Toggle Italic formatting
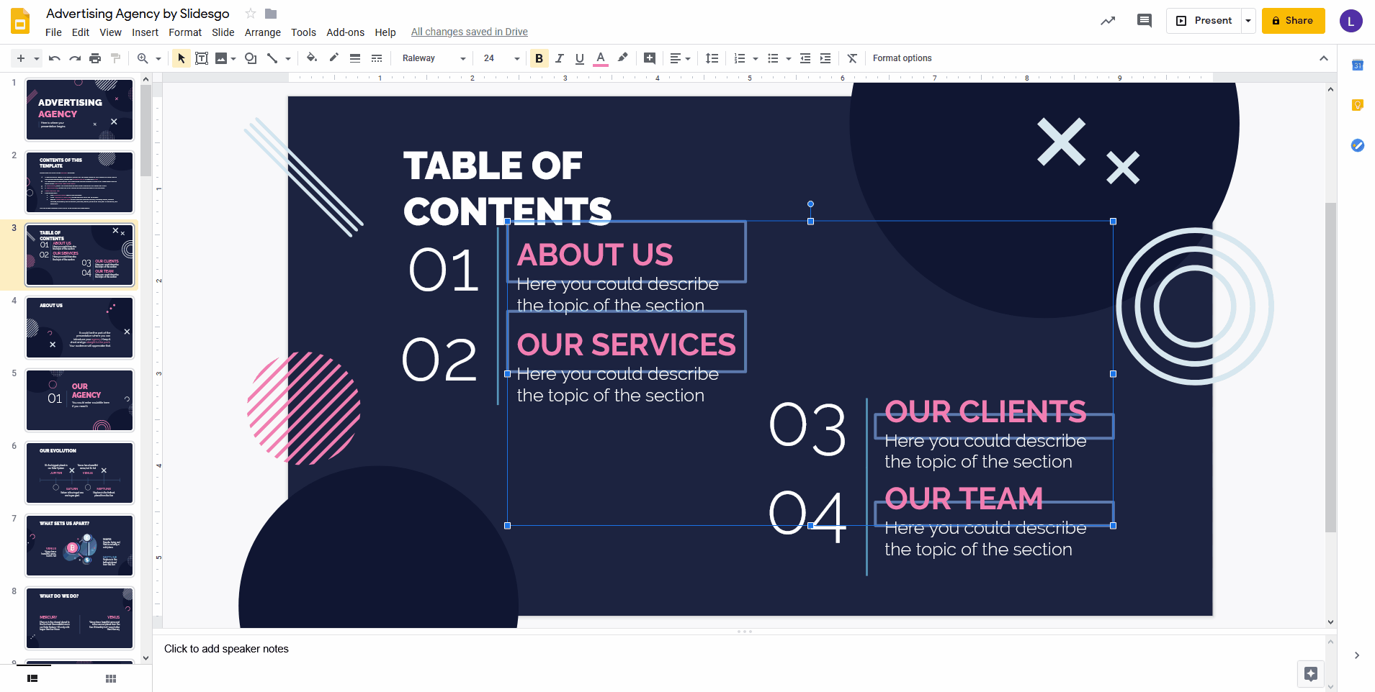Viewport: 1375px width, 692px height. click(560, 58)
